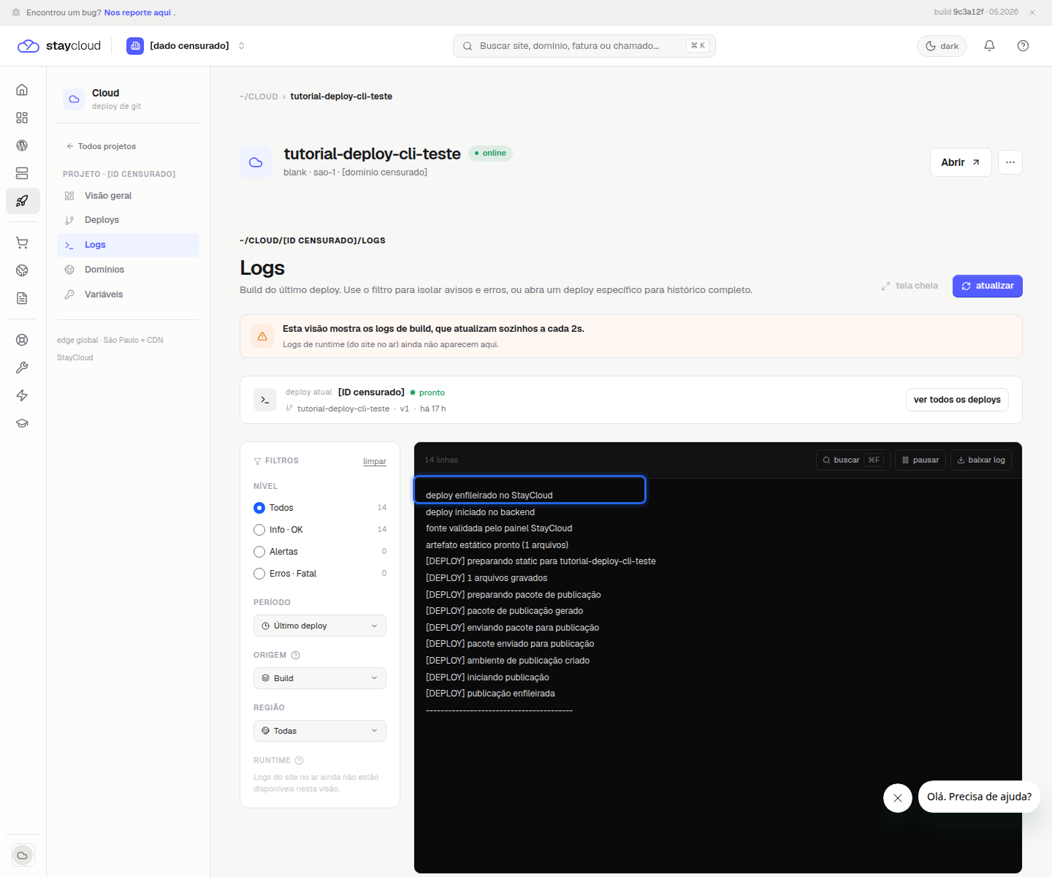Click the notifications bell icon

pyautogui.click(x=989, y=45)
